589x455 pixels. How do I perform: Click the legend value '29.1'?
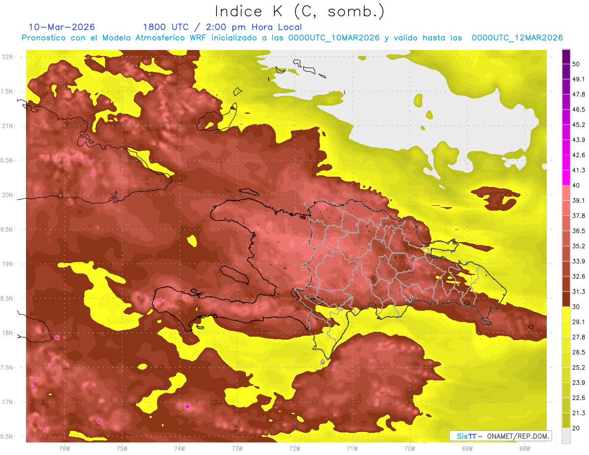pyautogui.click(x=578, y=322)
